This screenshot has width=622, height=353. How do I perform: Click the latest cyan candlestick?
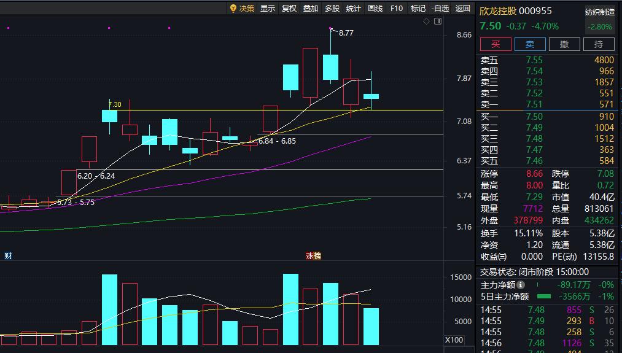371,96
